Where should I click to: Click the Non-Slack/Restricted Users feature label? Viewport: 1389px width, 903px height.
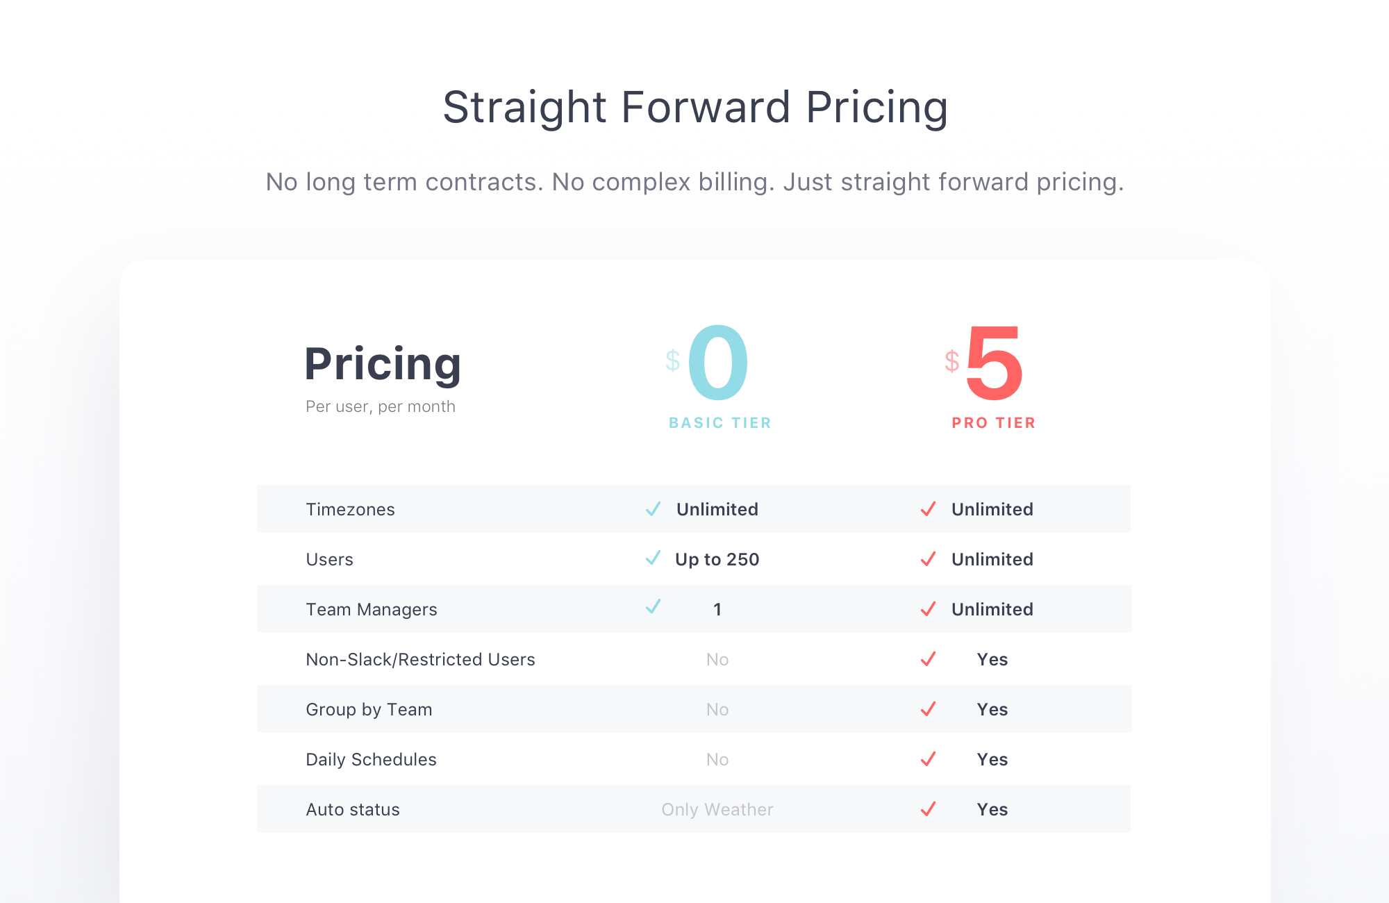(420, 659)
